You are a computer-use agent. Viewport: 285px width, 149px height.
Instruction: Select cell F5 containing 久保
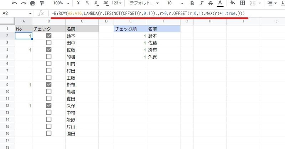(x=164, y=57)
